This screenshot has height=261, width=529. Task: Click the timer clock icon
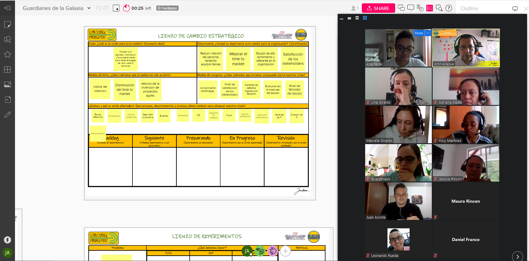pos(126,8)
